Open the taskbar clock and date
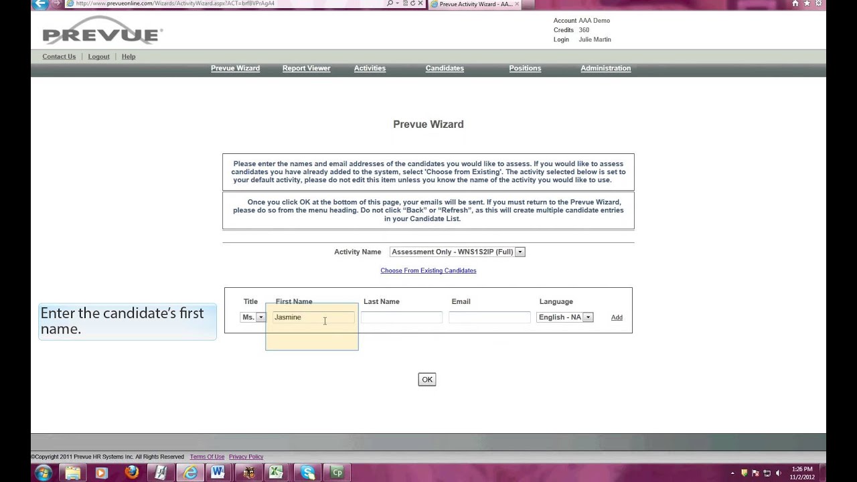Screen dimensions: 857x482 tap(802, 473)
